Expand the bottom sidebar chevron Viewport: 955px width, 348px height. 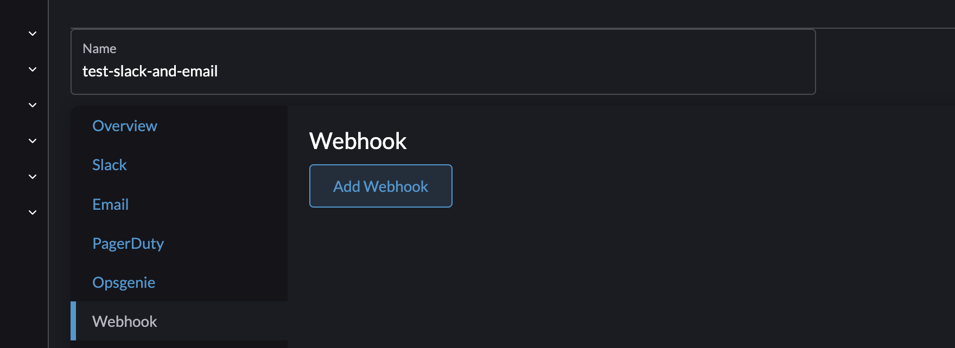point(32,212)
